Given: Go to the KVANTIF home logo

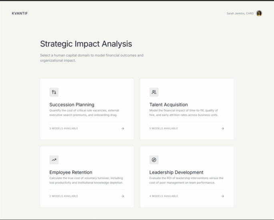Looking at the screenshot, I should coord(20,13).
